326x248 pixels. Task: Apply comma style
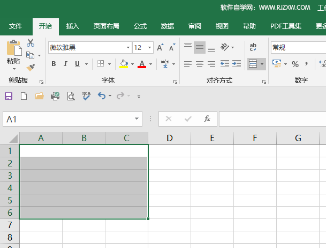pyautogui.click(x=306, y=64)
